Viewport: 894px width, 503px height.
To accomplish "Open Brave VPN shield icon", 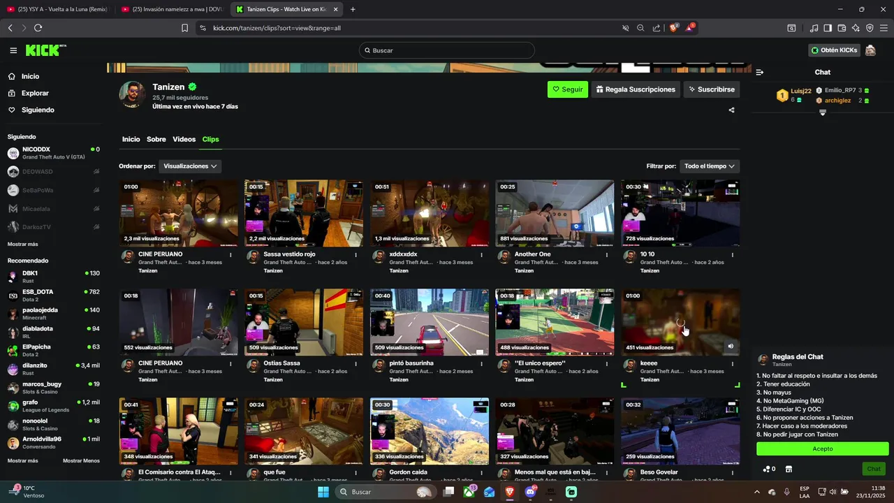I will coord(870,28).
